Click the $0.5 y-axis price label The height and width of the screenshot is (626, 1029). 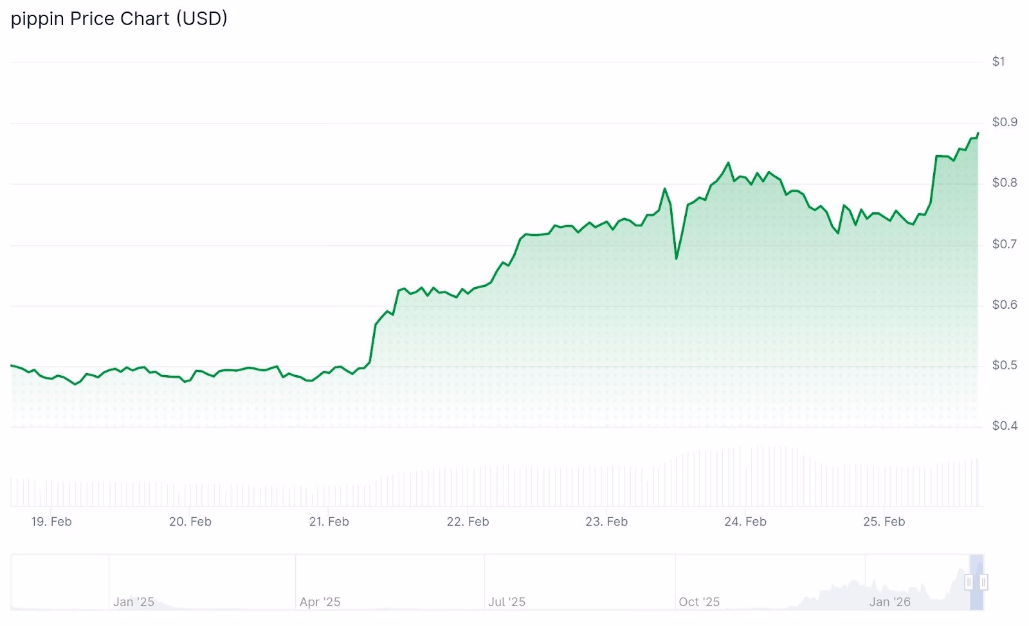pos(1005,365)
